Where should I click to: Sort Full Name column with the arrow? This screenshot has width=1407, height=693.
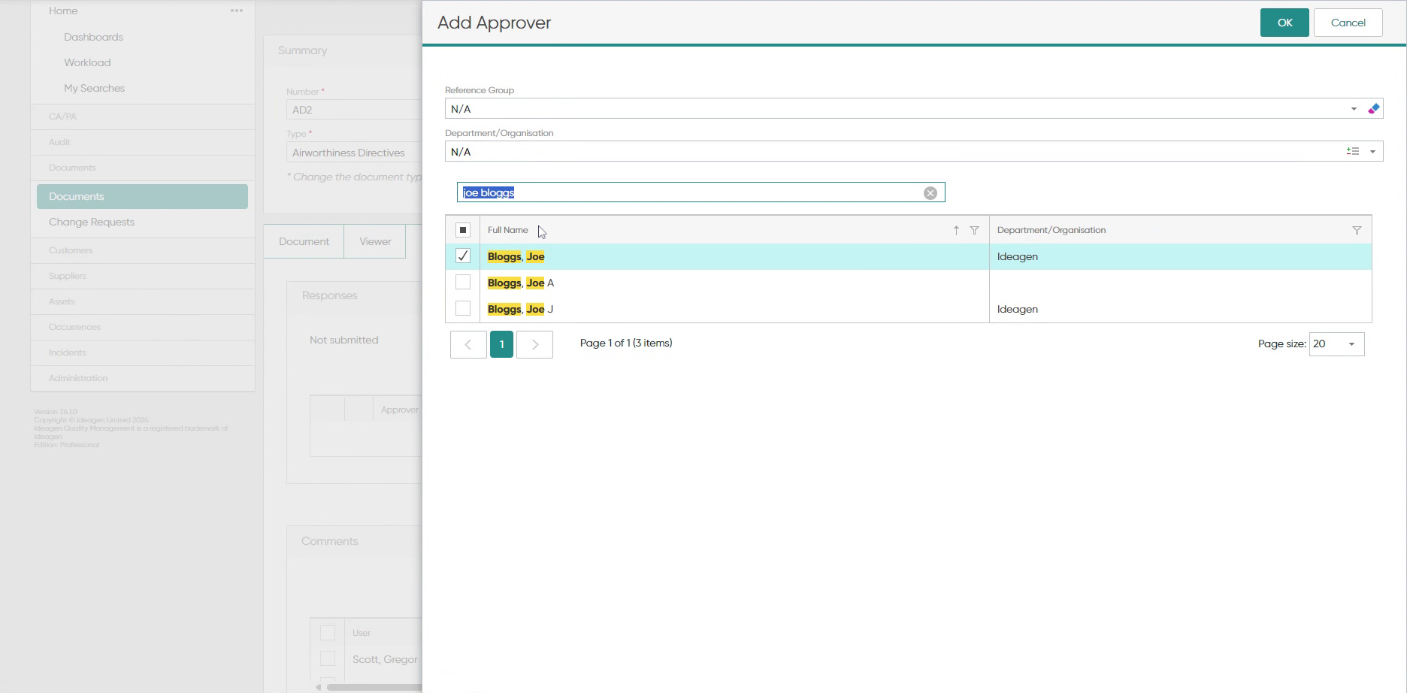coord(956,230)
